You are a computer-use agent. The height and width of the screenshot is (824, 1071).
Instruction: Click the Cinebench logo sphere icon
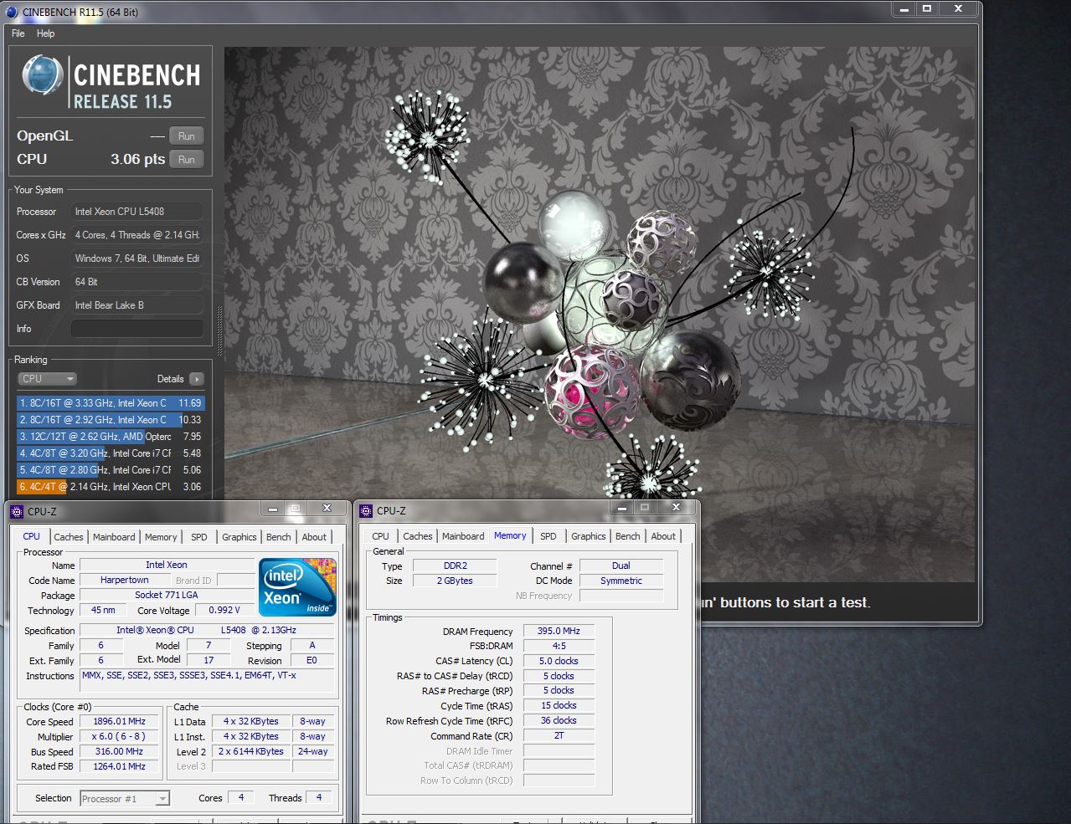[43, 76]
